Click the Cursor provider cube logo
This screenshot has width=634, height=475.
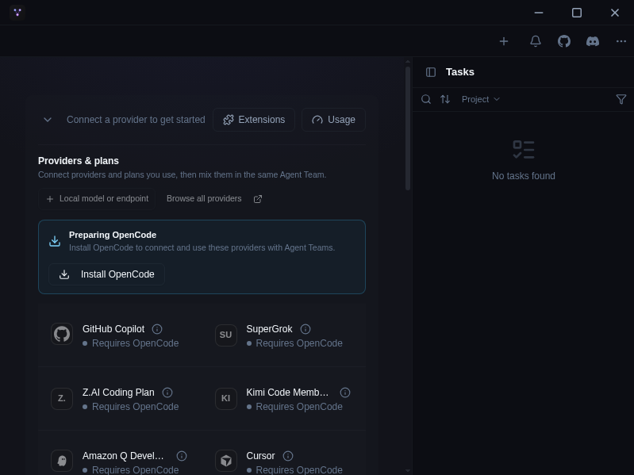(x=225, y=461)
